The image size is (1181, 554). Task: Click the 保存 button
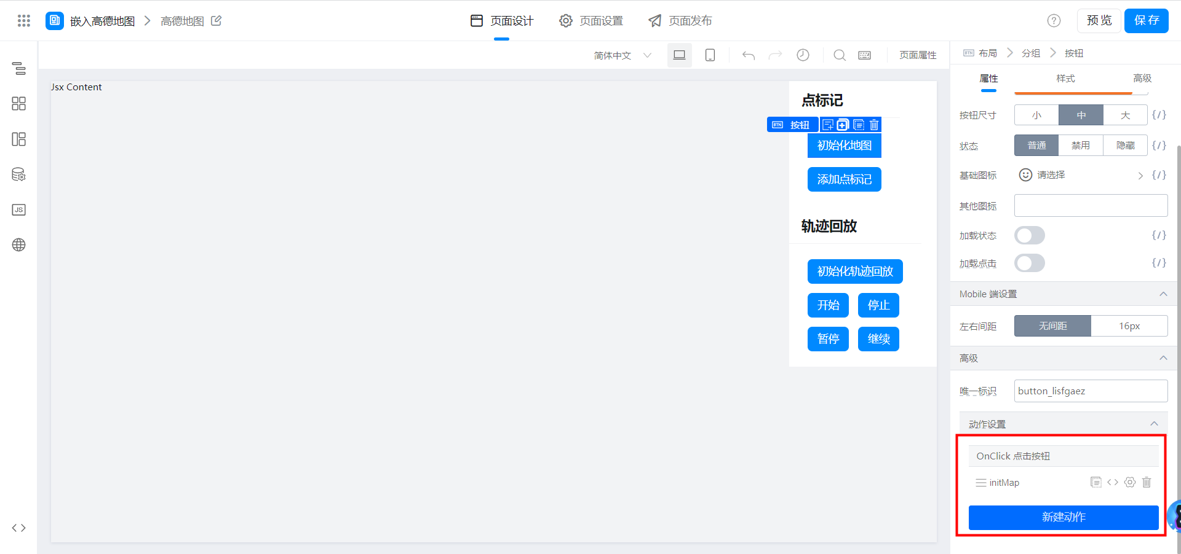pos(1146,21)
